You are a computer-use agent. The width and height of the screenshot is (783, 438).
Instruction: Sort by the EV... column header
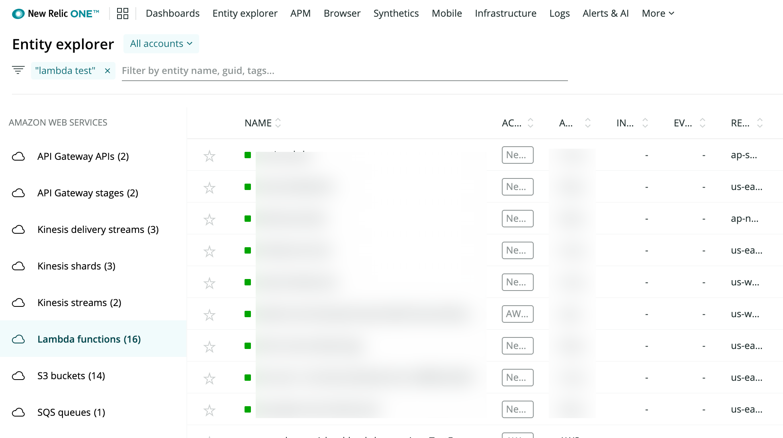[689, 123]
